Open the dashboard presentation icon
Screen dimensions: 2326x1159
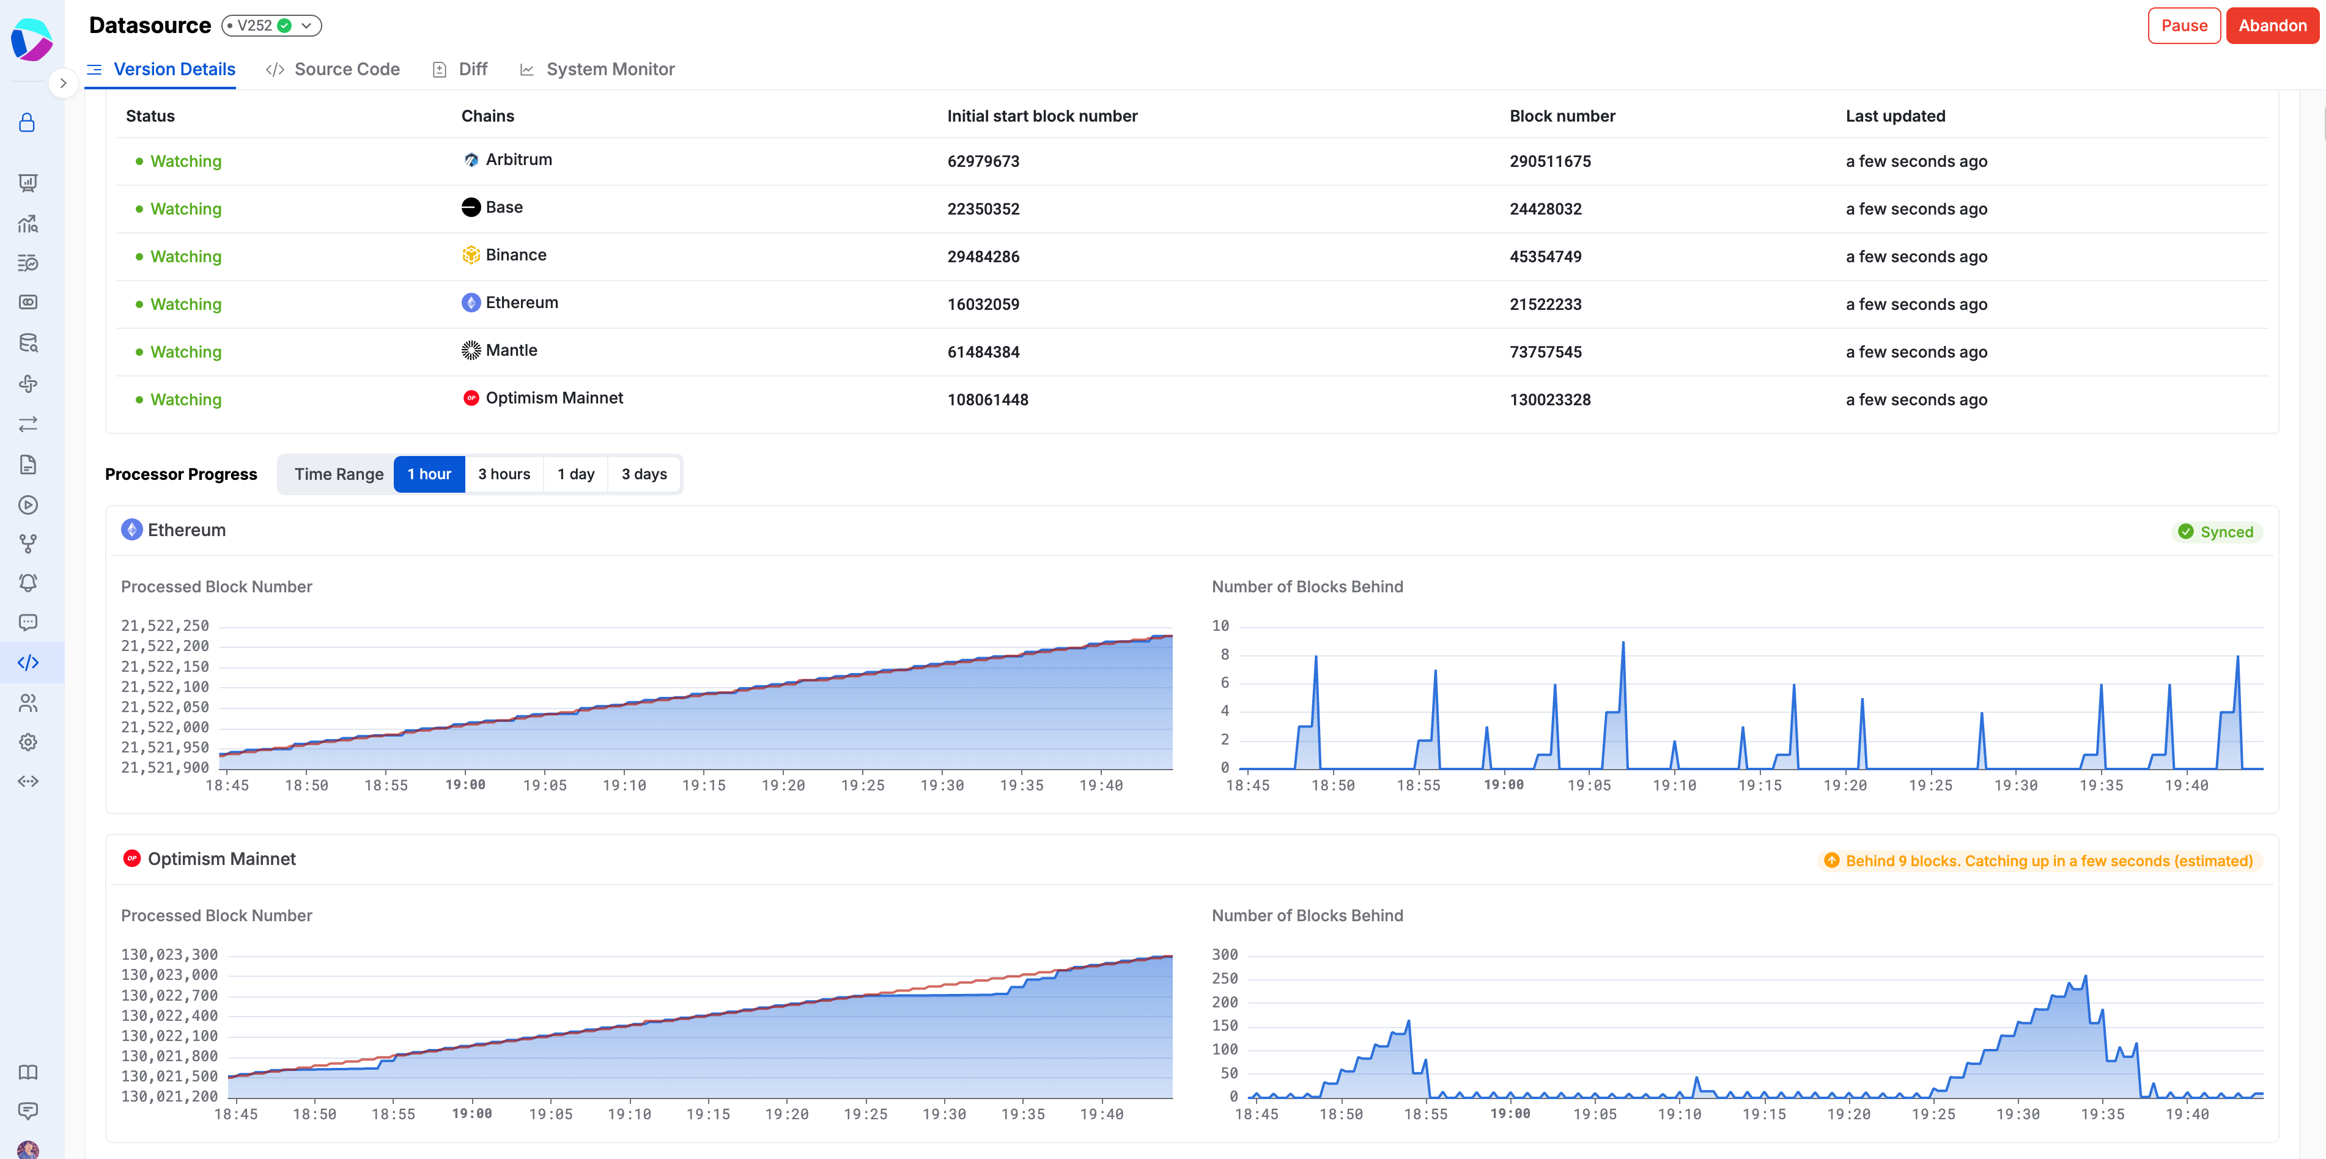(28, 183)
